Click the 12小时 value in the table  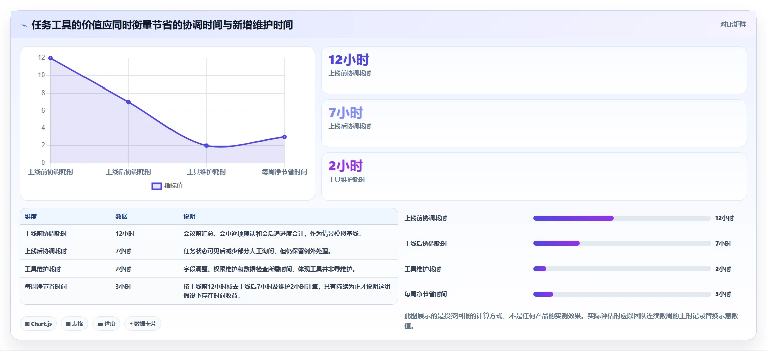(125, 234)
